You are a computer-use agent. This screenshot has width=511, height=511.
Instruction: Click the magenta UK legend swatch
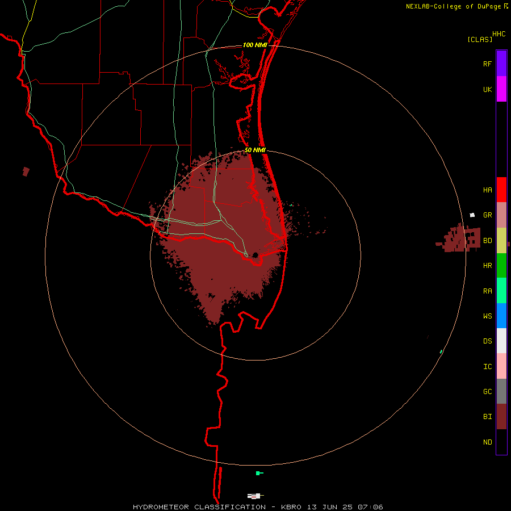click(501, 89)
